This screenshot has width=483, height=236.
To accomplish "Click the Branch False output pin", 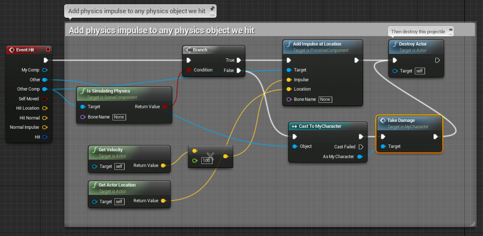I will coord(239,71).
